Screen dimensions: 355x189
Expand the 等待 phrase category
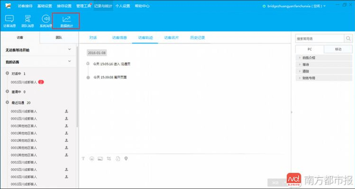(x=324, y=64)
